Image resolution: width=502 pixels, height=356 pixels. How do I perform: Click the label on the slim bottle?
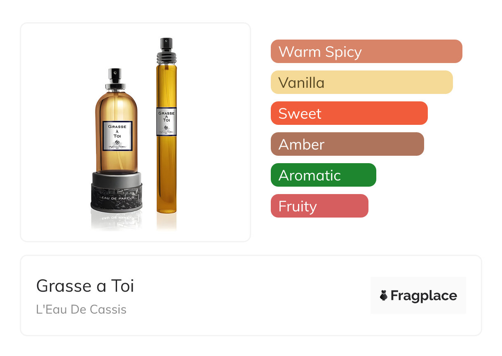point(167,122)
